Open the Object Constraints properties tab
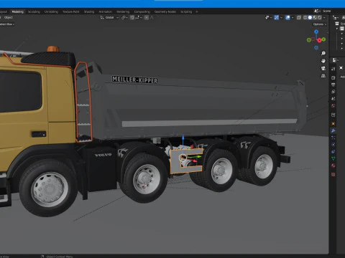This screenshot has width=345, height=258. pos(333,151)
